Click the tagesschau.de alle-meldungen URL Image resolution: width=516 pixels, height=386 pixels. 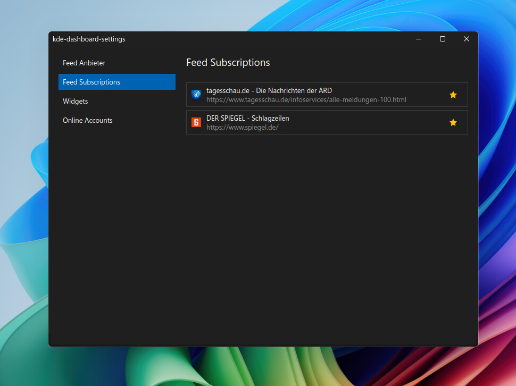click(x=306, y=99)
